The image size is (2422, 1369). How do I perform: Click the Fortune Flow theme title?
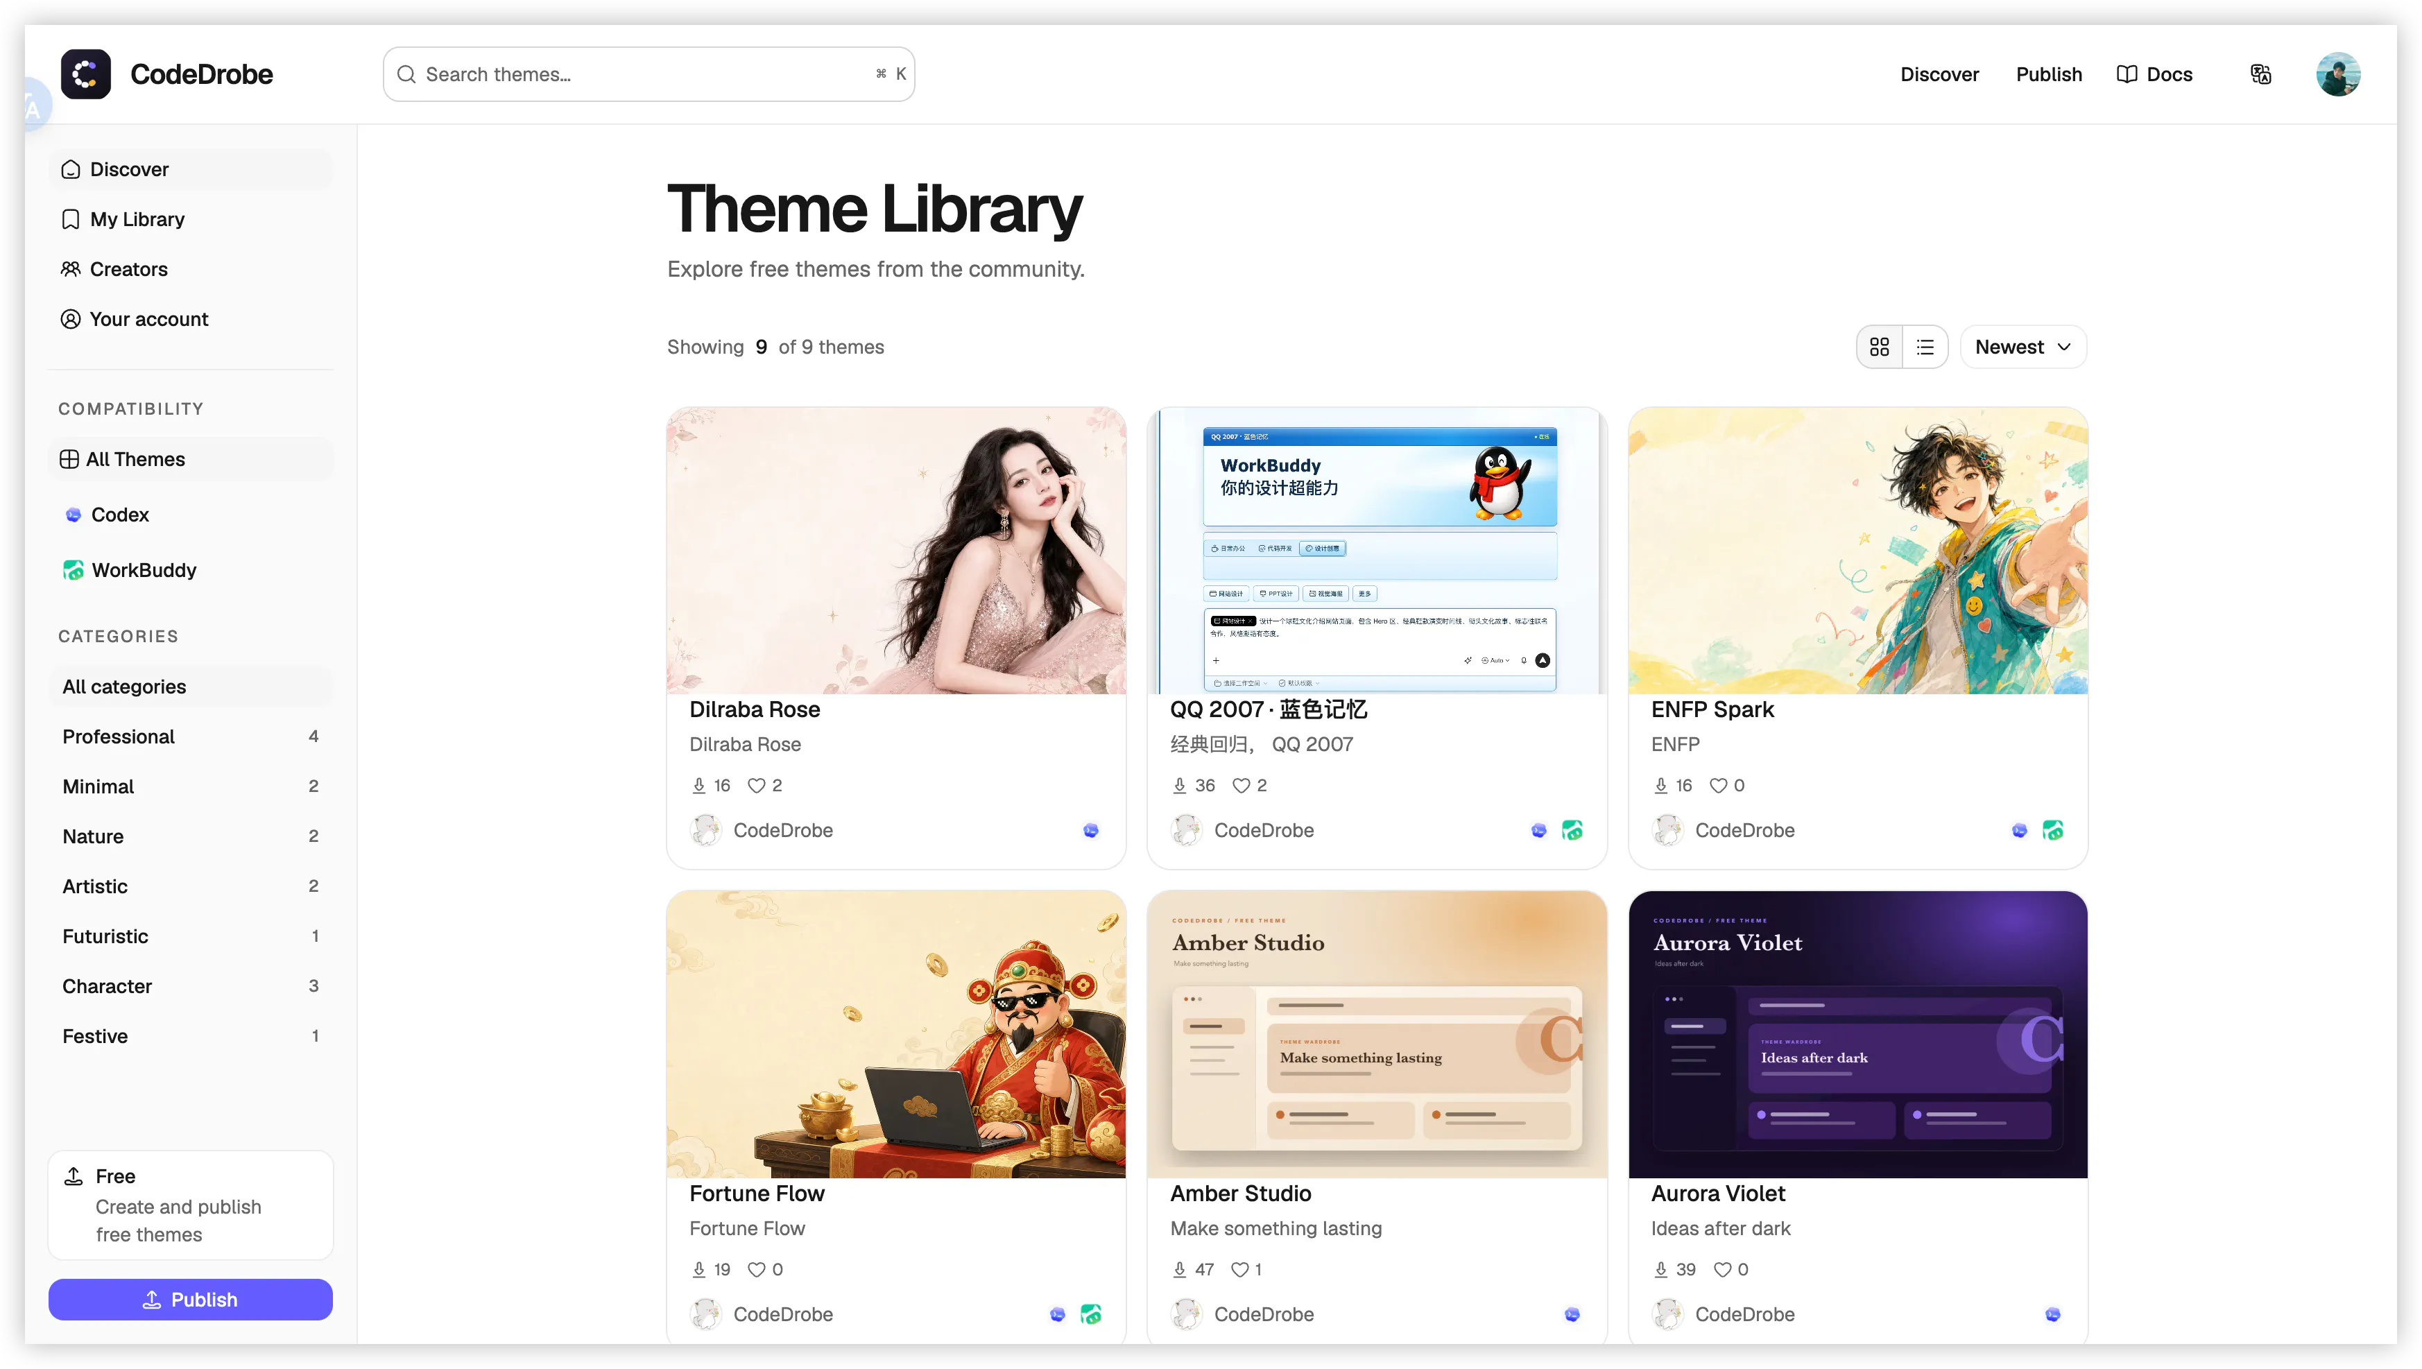756,1193
